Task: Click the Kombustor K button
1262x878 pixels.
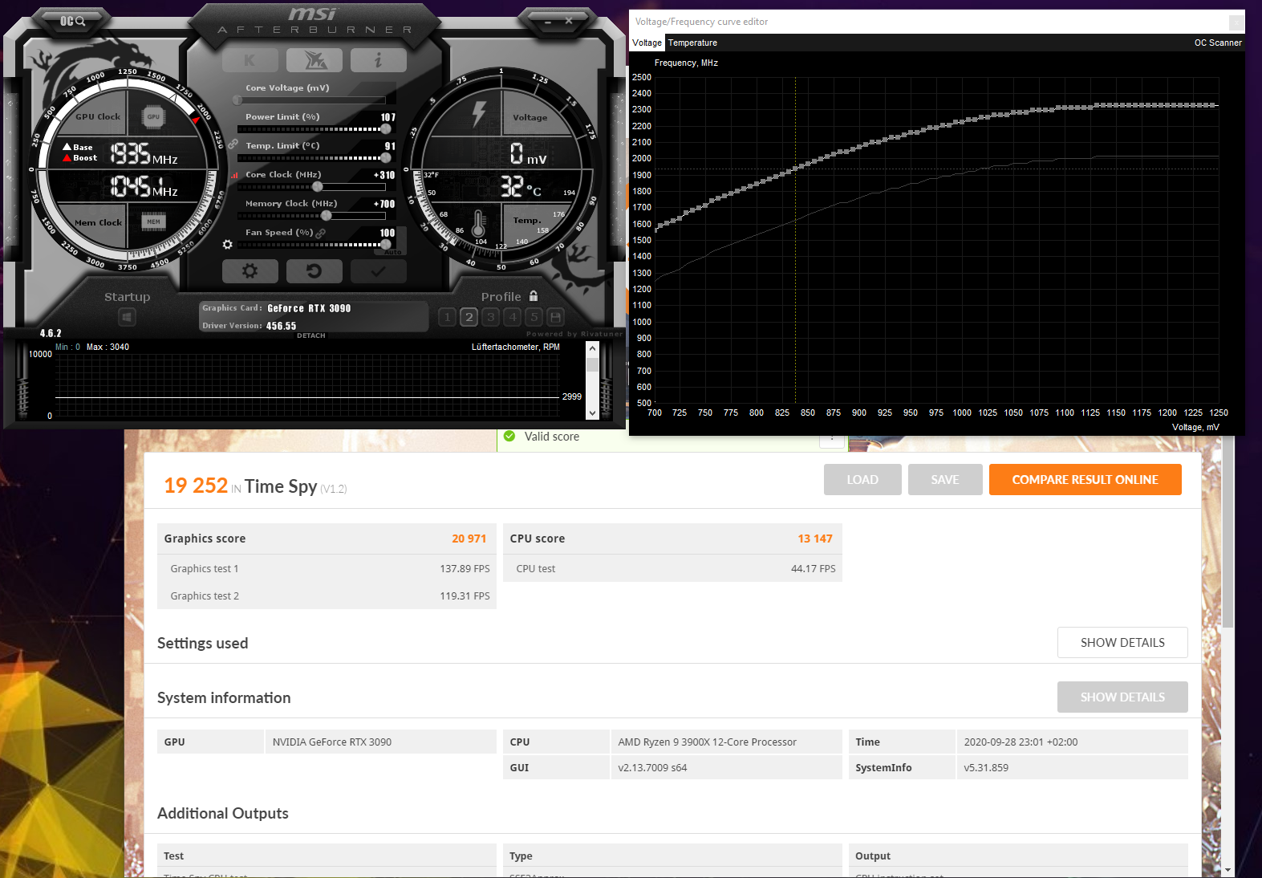Action: click(x=250, y=60)
